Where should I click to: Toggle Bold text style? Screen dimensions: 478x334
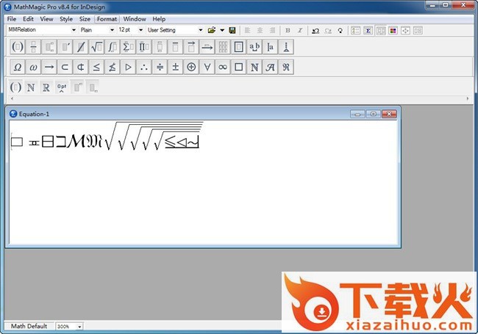[288, 30]
